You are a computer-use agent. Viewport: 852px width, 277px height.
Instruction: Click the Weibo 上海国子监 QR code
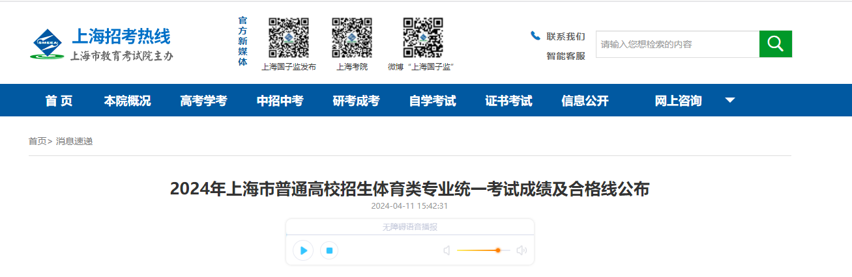(422, 38)
